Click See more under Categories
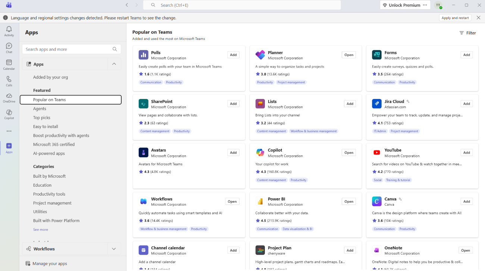The image size is (485, 271). (x=40, y=230)
